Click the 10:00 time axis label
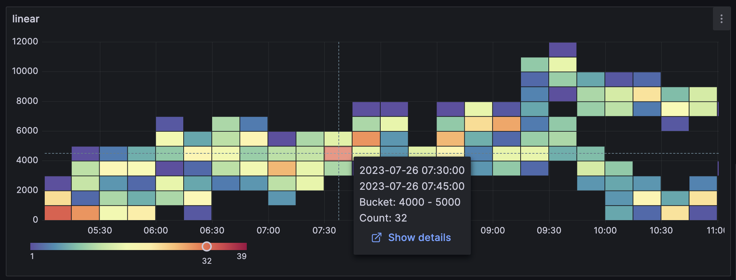The image size is (736, 280). click(x=605, y=230)
